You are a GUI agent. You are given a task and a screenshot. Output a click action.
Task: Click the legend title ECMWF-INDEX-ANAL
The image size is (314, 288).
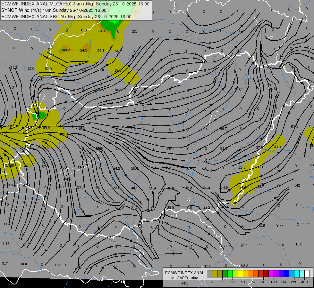[184, 273]
